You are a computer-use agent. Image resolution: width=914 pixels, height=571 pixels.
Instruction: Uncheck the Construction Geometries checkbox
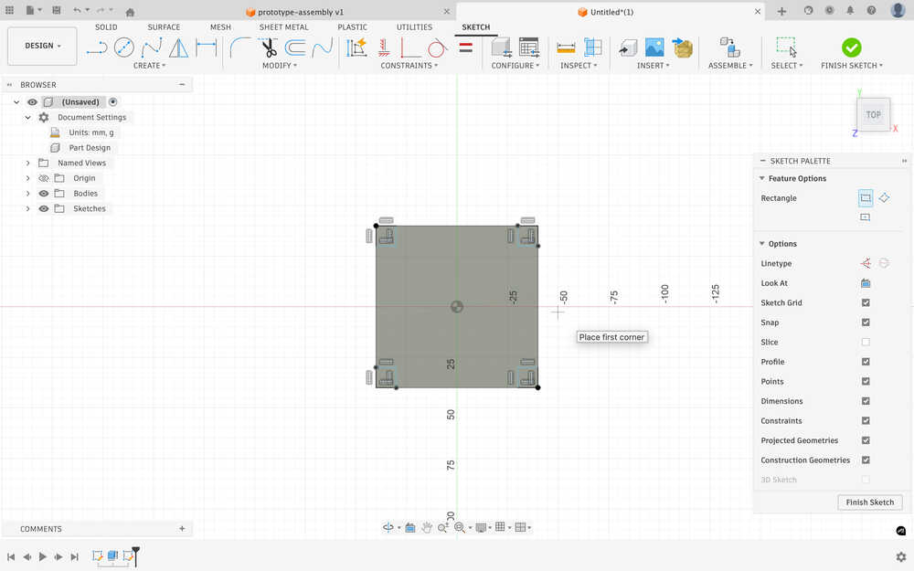click(x=866, y=460)
